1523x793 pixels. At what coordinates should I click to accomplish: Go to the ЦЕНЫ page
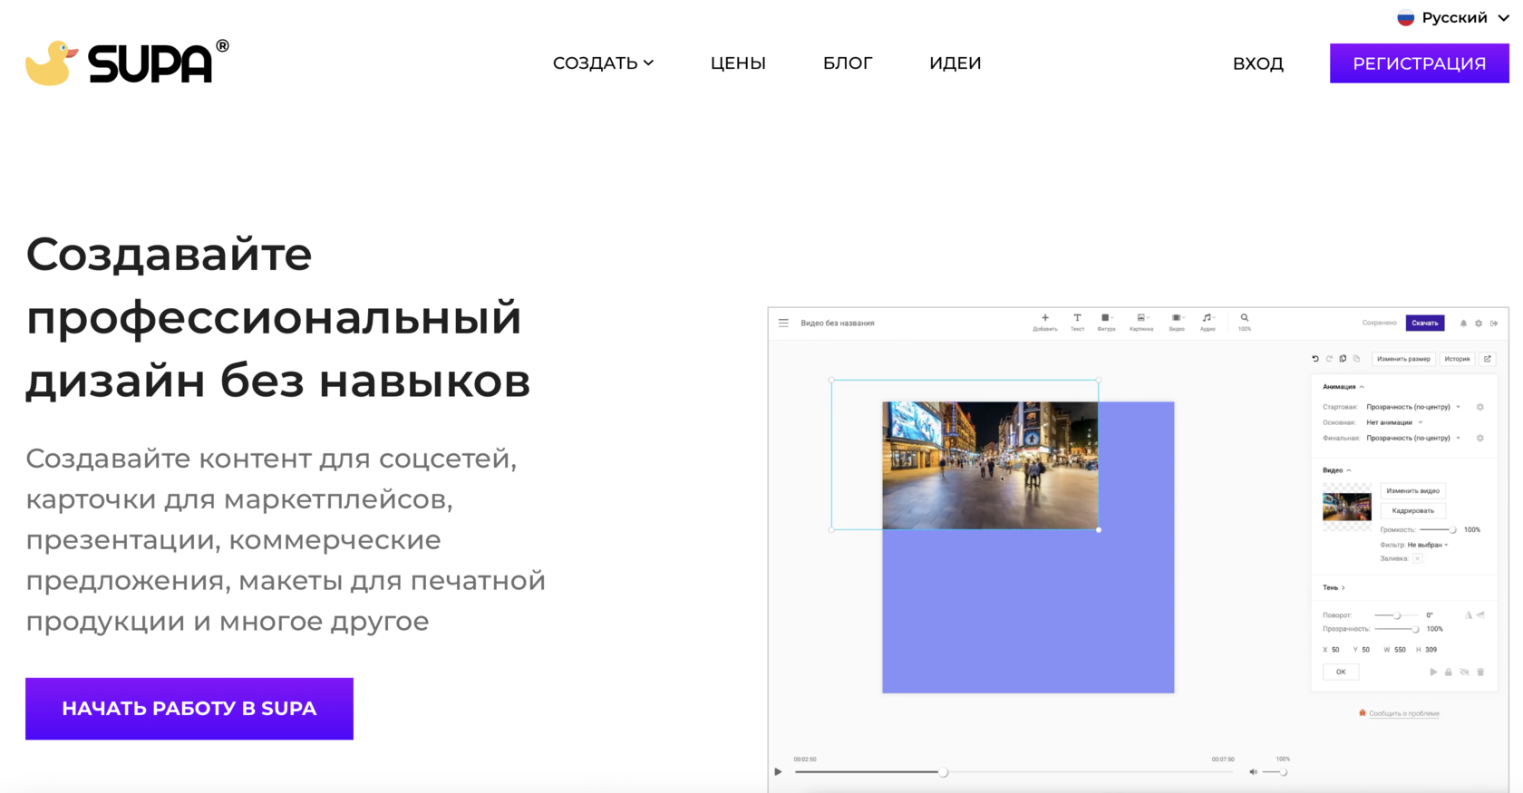click(x=738, y=63)
